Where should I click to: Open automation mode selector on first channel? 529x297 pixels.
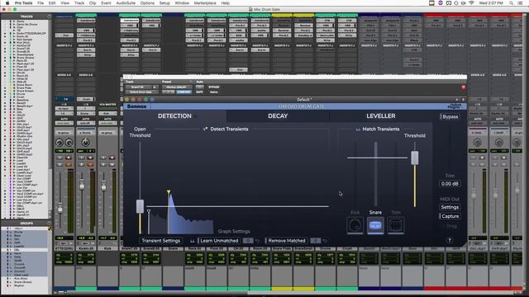pos(64,123)
